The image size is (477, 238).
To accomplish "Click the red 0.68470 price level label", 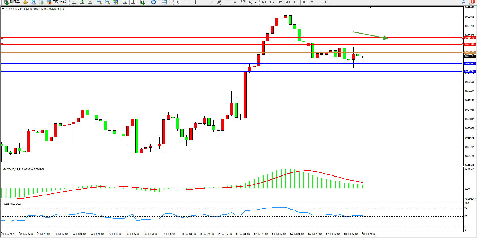I will (470, 38).
